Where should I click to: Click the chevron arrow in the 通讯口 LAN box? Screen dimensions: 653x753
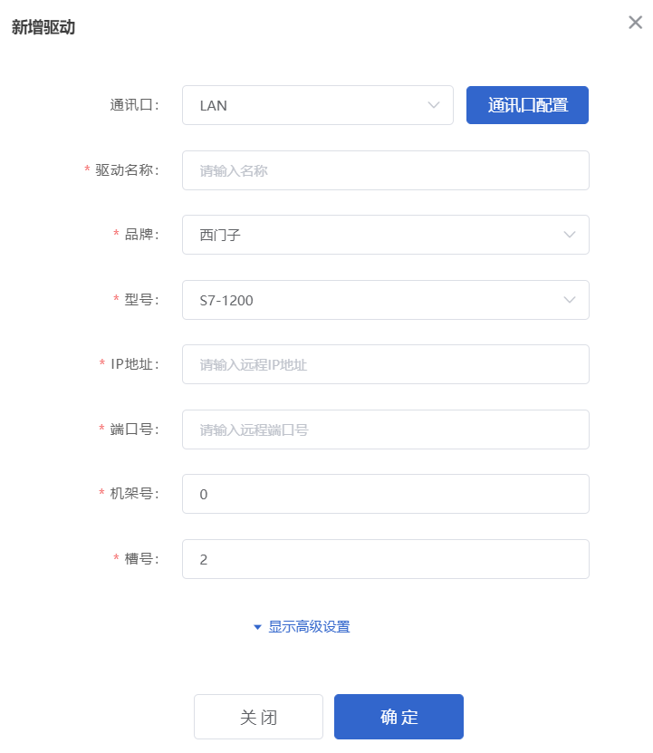(x=434, y=105)
